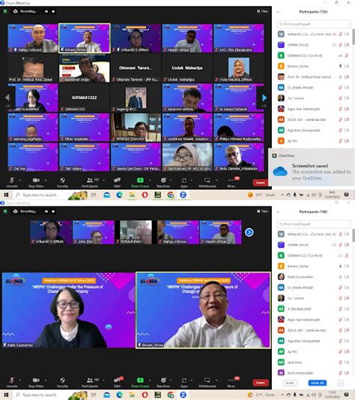Image resolution: width=355 pixels, height=400 pixels.
Task: Open the OneDrive Screenshot saved notification
Action: (312, 167)
